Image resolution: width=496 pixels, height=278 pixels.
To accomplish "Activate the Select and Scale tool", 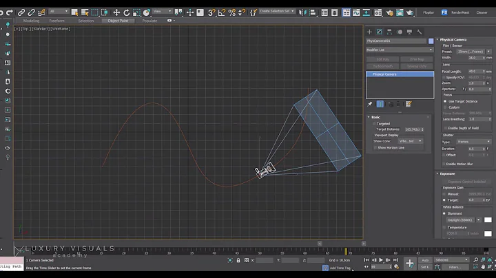I will pyautogui.click(x=136, y=12).
